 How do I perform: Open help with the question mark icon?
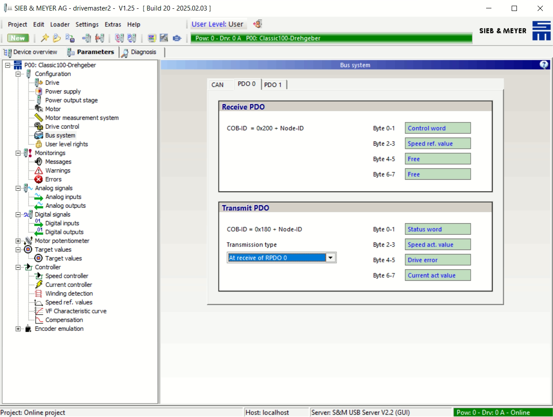click(544, 65)
